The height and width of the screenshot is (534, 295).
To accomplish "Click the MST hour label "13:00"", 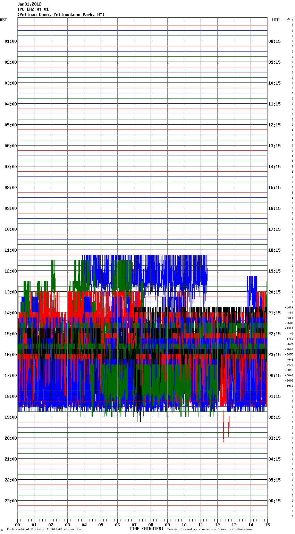I will [x=11, y=292].
